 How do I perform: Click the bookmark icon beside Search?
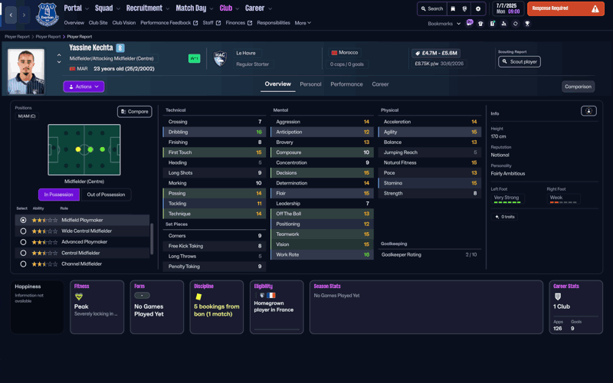pos(453,9)
